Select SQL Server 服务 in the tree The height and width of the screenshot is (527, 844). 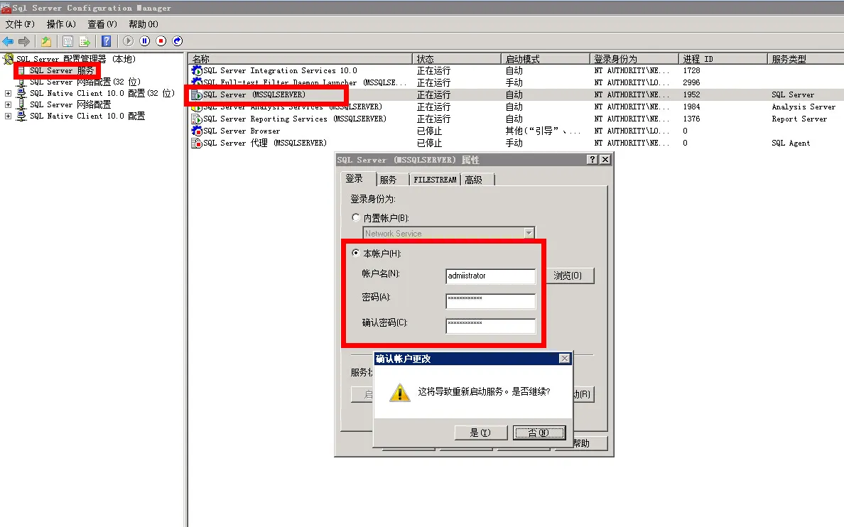pyautogui.click(x=61, y=70)
